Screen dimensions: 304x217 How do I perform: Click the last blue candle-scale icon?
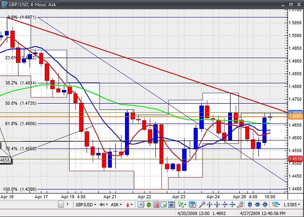(x=265, y=204)
